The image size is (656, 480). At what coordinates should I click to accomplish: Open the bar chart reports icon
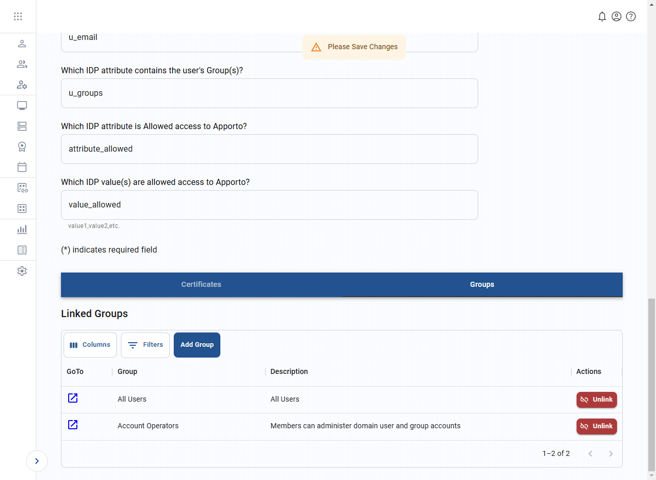tap(22, 229)
